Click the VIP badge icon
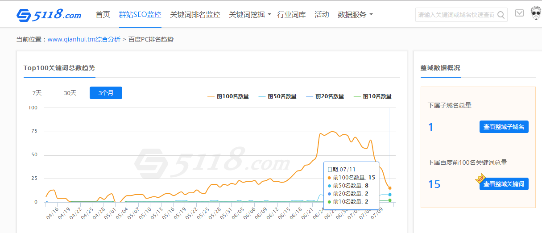 [x=480, y=179]
